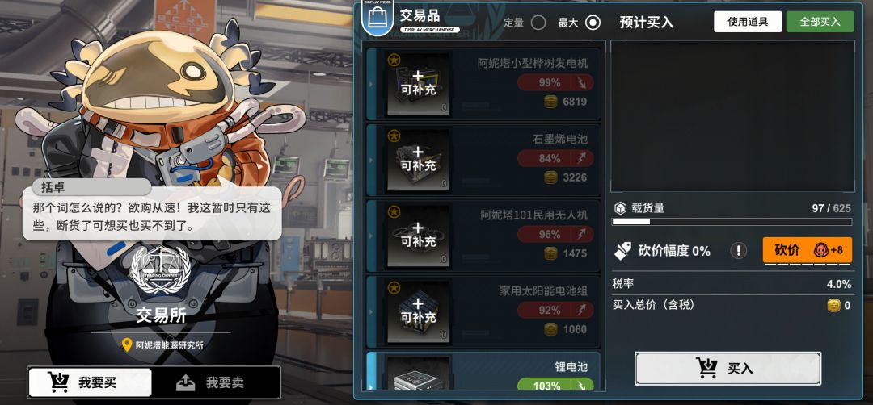Screen dimensions: 873x405
Task: Click the star badge on 石墨烯电池
Action: 394,136
